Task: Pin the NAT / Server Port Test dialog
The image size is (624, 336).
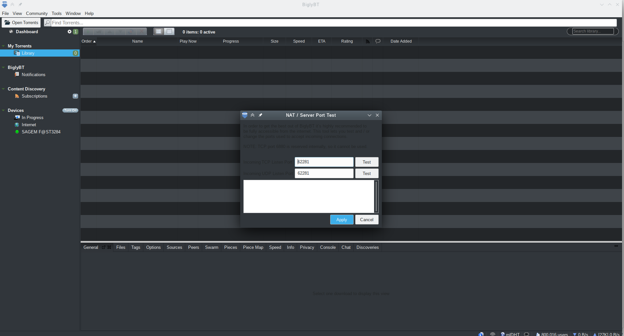Action: [x=261, y=115]
